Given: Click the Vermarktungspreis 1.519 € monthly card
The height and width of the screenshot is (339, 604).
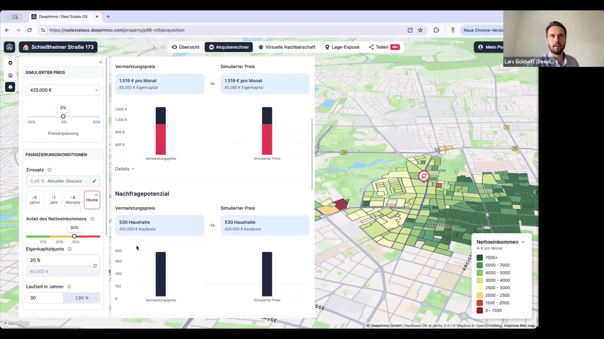Looking at the screenshot, I should 159,84.
